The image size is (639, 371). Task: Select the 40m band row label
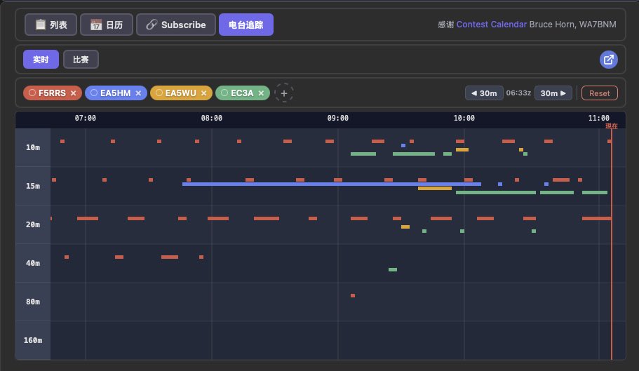click(33, 263)
